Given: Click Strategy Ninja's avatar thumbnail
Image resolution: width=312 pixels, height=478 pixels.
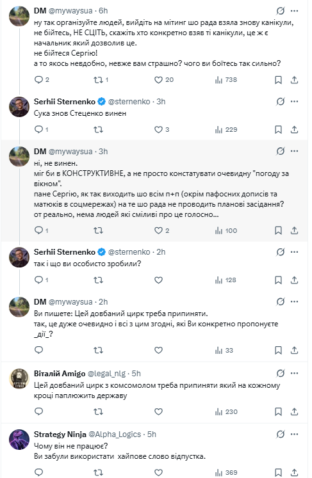Looking at the screenshot, I should click(19, 439).
